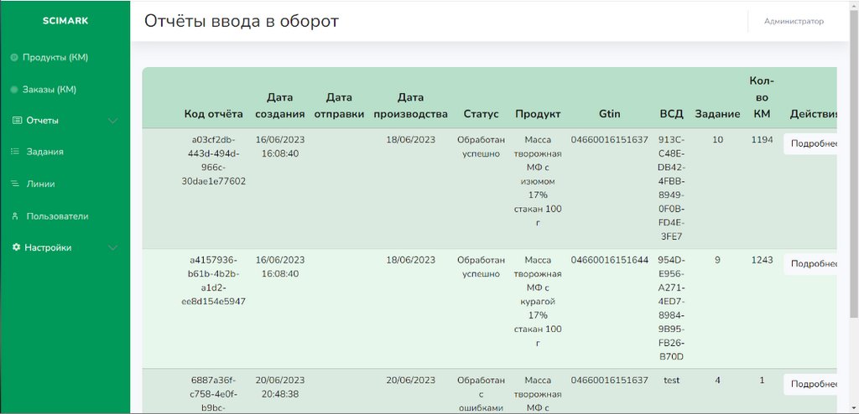Click Задание value 4

[x=718, y=380]
